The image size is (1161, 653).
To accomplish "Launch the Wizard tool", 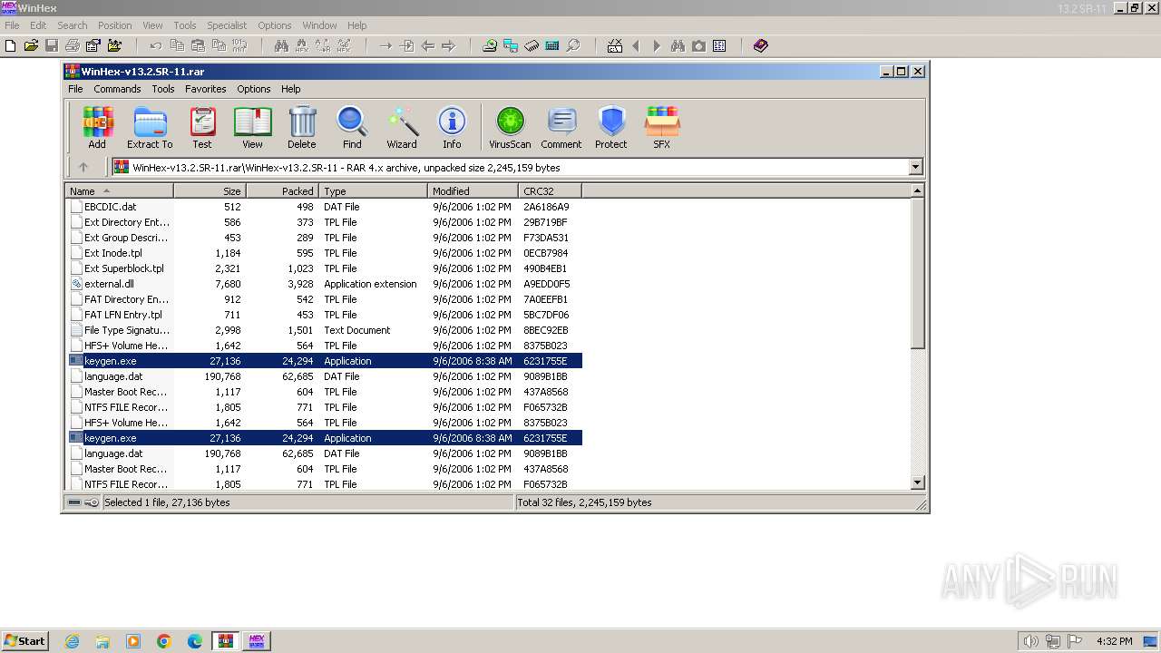I will pos(402,127).
